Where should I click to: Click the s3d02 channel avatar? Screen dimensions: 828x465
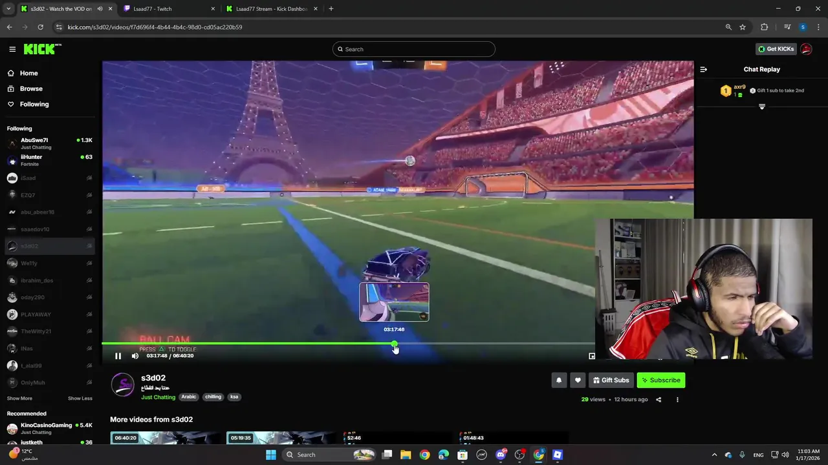pyautogui.click(x=122, y=384)
